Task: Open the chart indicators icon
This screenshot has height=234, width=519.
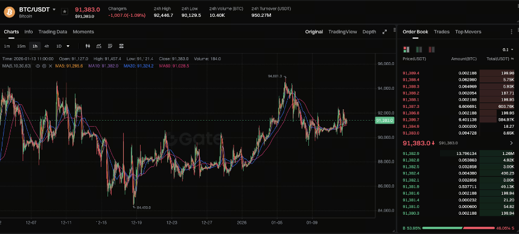Action: (98, 46)
